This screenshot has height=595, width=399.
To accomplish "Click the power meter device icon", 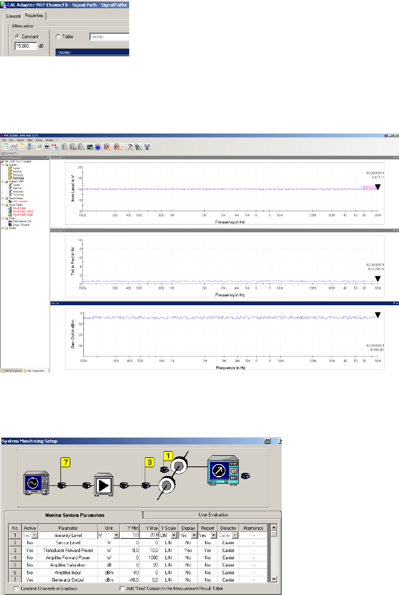I will (223, 470).
